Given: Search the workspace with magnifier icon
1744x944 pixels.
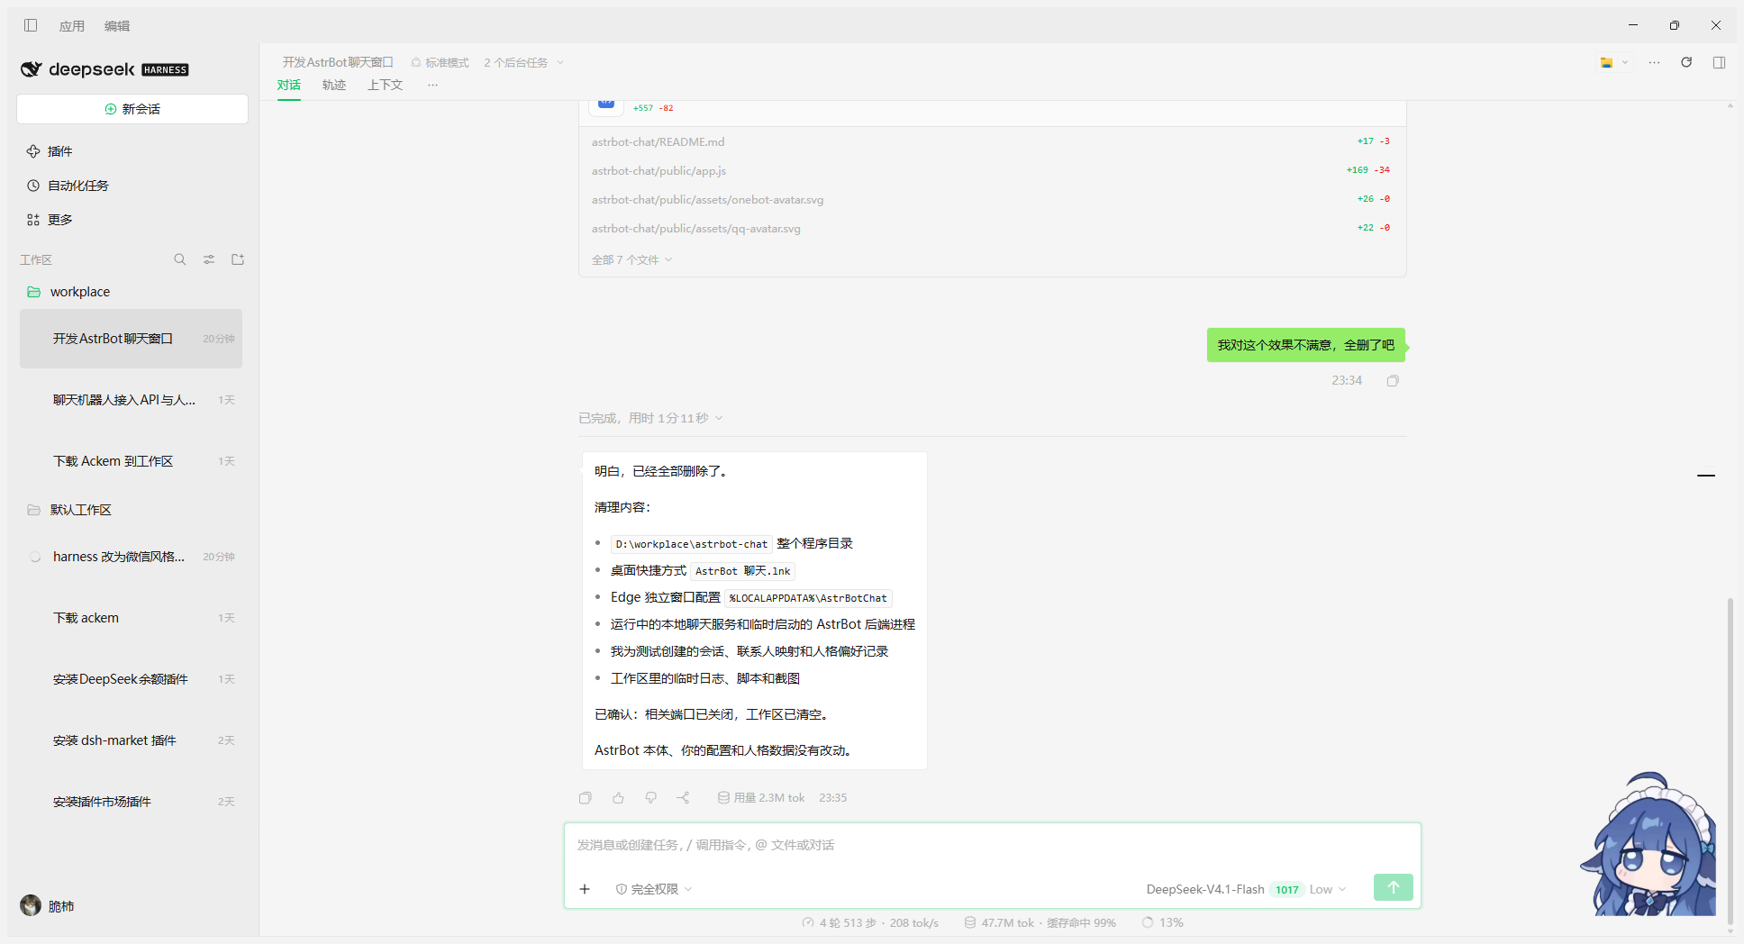Looking at the screenshot, I should click(180, 259).
